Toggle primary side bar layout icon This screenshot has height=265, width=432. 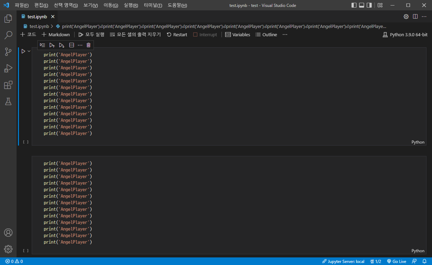[354, 5]
